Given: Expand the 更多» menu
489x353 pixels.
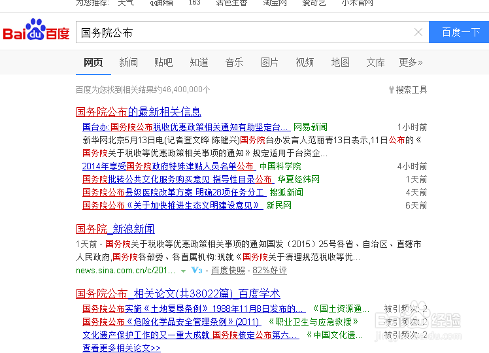Looking at the screenshot, I should tap(411, 62).
